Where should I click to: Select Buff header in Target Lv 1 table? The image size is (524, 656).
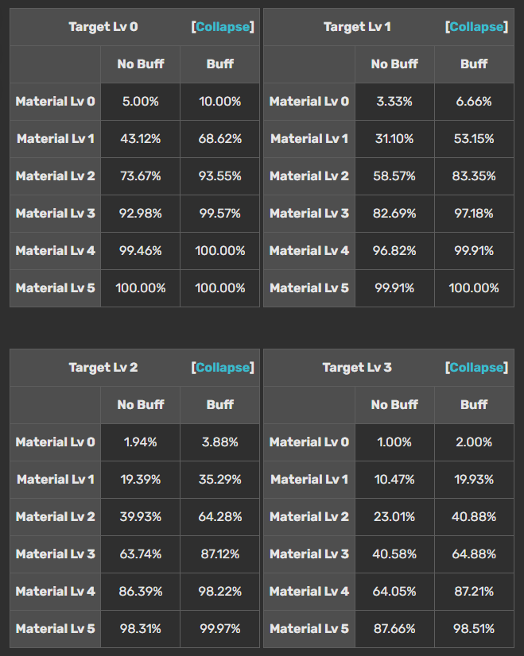[x=474, y=64]
